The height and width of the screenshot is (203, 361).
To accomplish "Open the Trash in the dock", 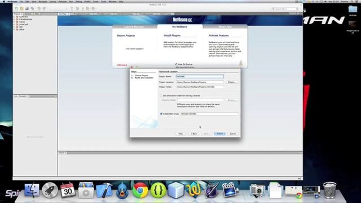I will click(329, 190).
